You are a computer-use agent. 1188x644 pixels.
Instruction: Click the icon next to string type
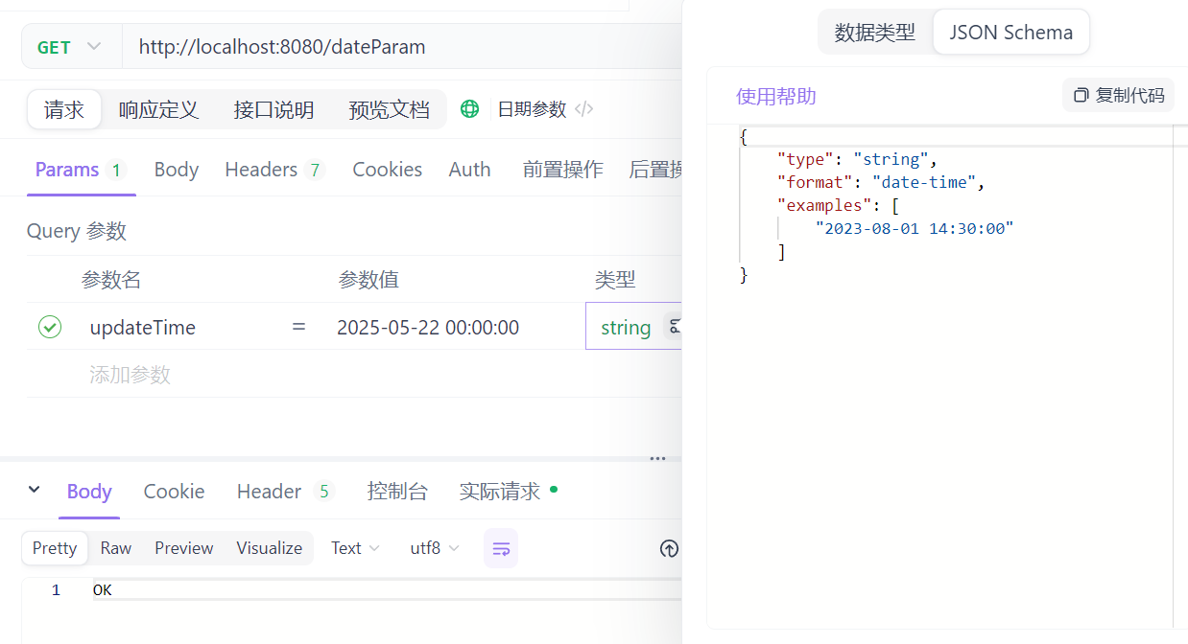674,327
